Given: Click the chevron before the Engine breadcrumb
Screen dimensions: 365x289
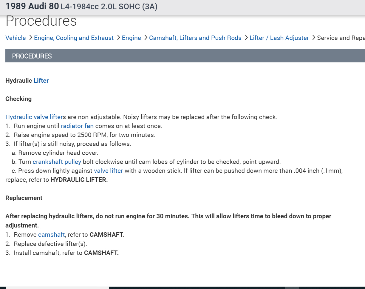Looking at the screenshot, I should (x=119, y=38).
